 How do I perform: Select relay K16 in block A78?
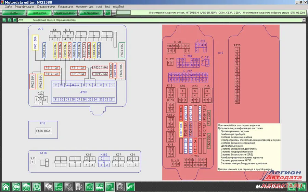pyautogui.click(x=68, y=36)
